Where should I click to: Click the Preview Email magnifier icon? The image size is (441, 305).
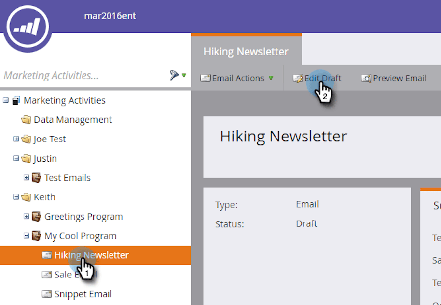(x=366, y=78)
